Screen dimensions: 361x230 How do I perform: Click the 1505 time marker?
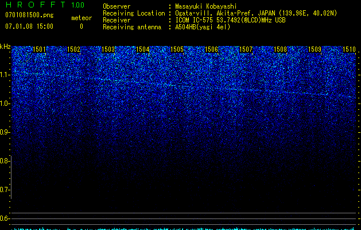[x=177, y=49]
